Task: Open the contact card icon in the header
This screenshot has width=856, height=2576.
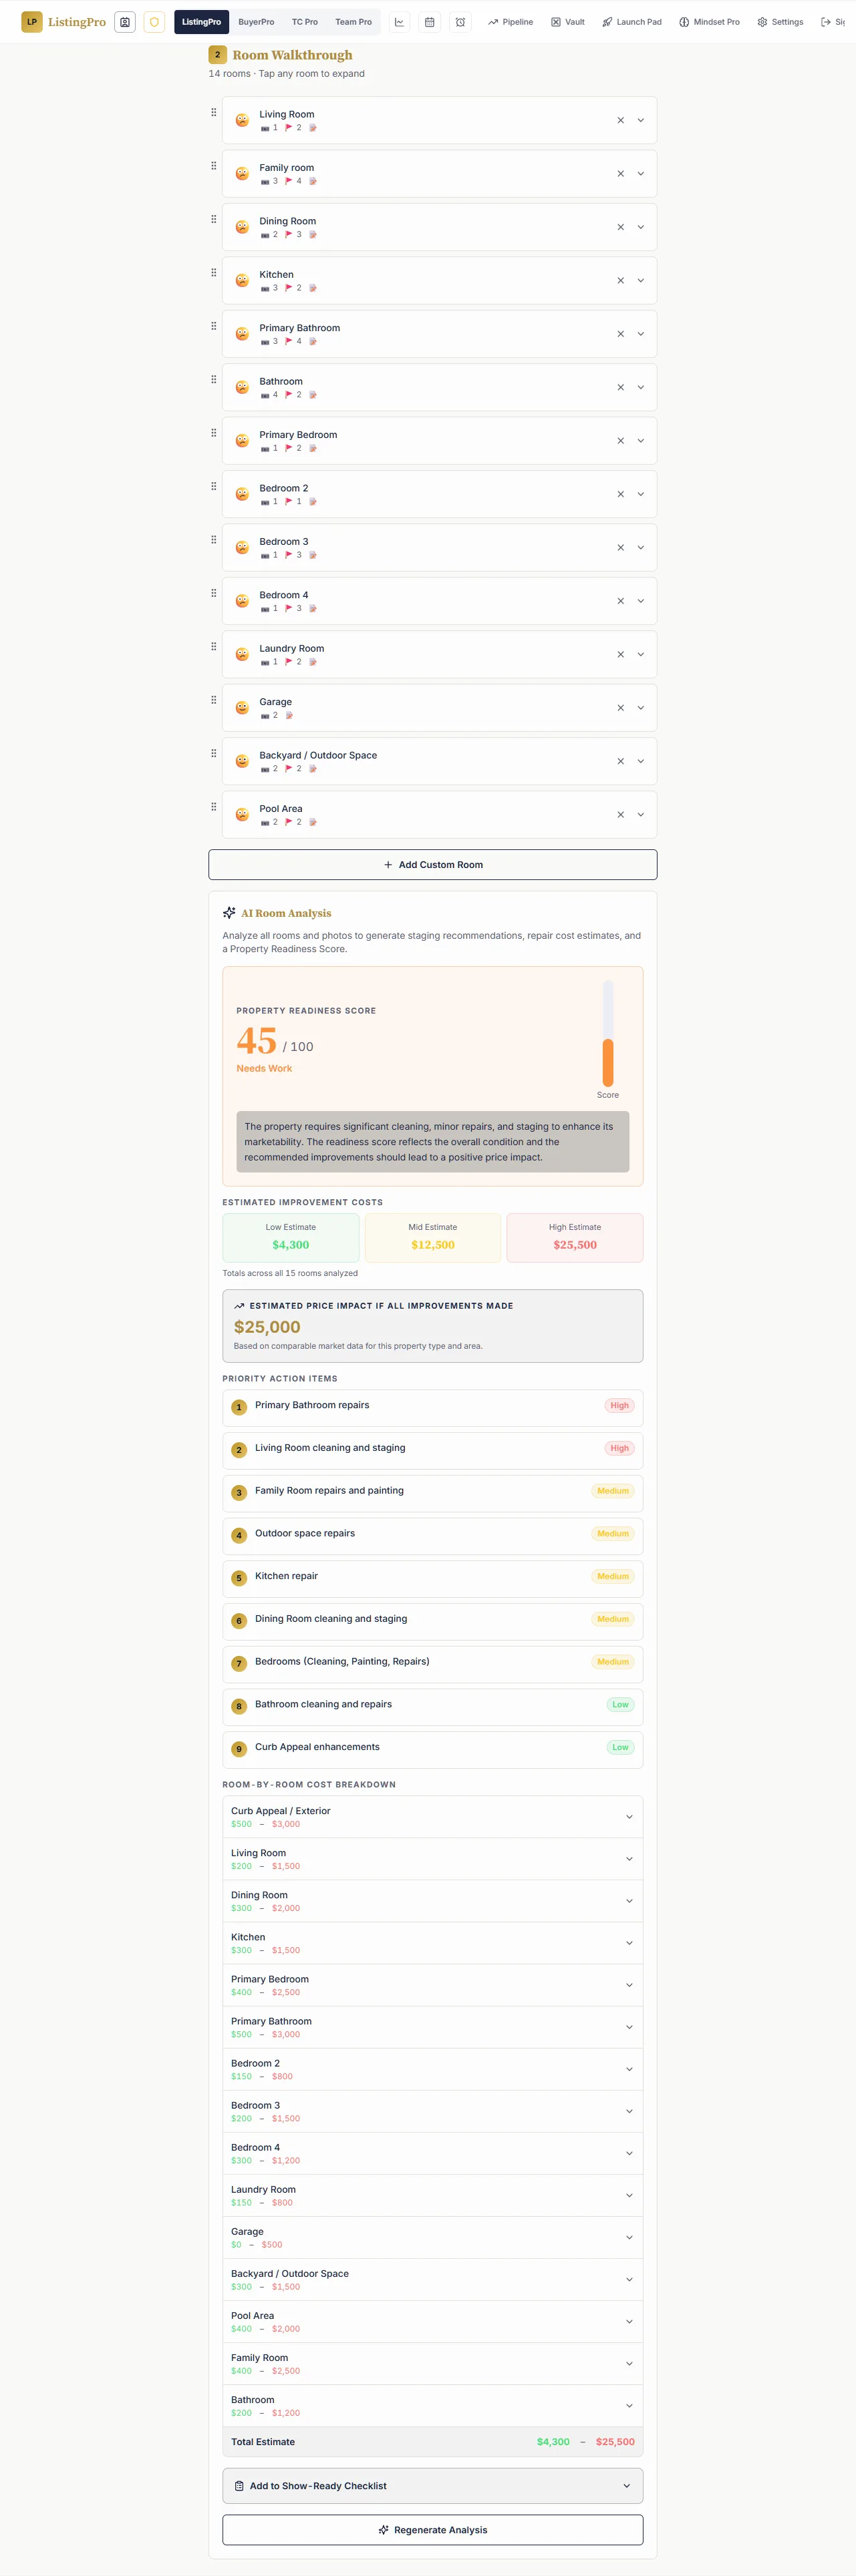Action: point(125,22)
